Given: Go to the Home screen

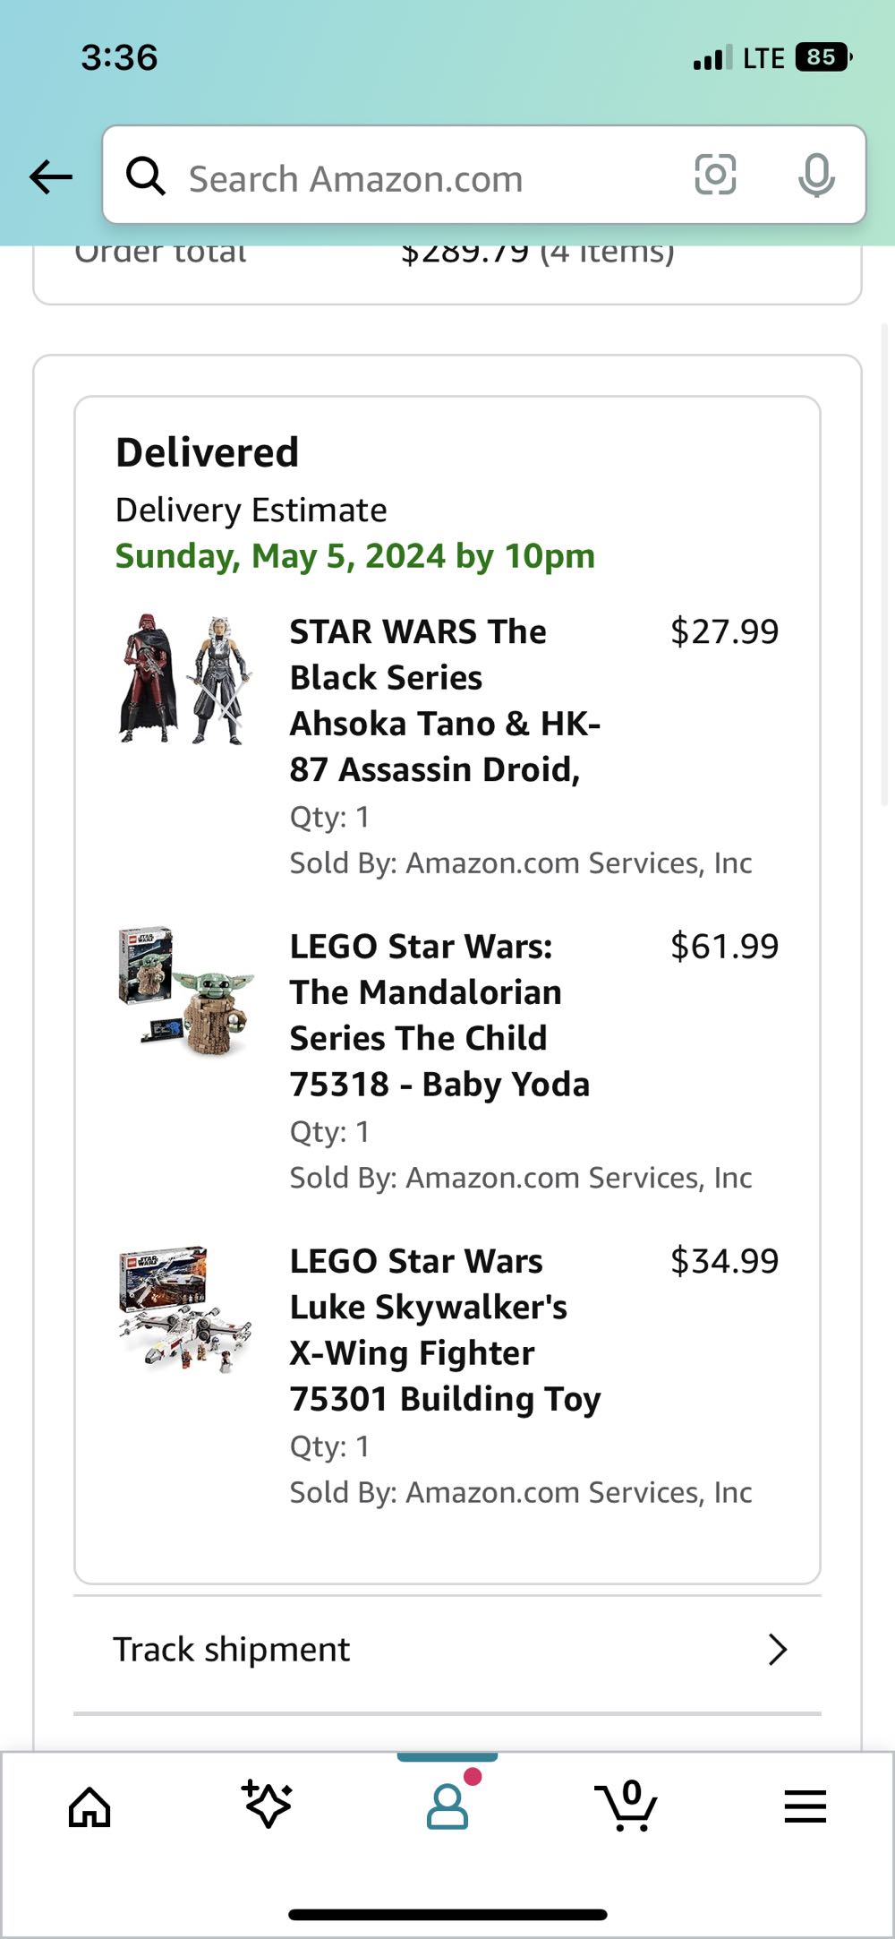Looking at the screenshot, I should coord(88,1806).
